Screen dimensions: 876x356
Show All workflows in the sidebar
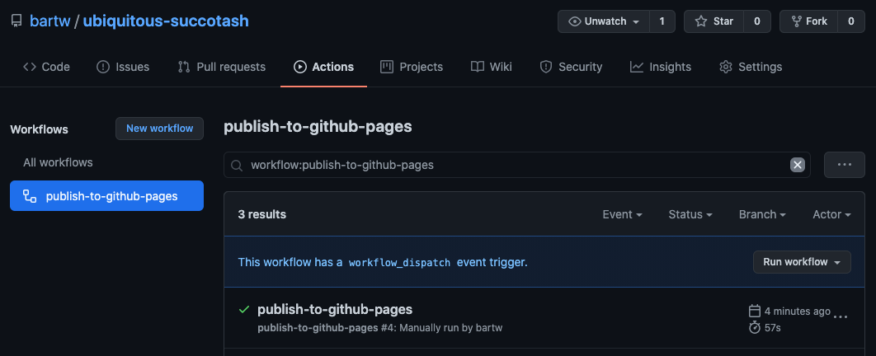click(58, 162)
